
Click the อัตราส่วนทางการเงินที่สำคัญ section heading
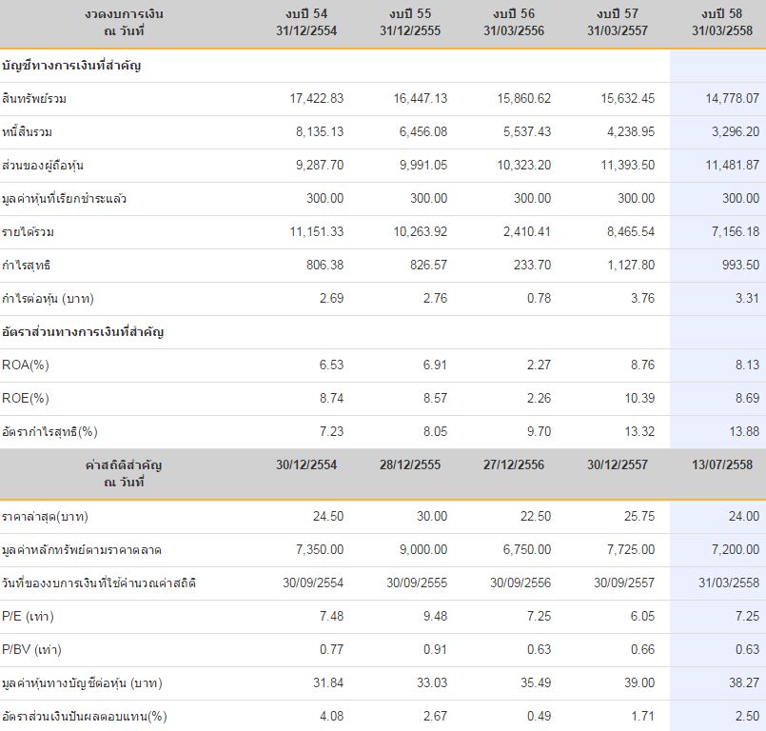(83, 332)
